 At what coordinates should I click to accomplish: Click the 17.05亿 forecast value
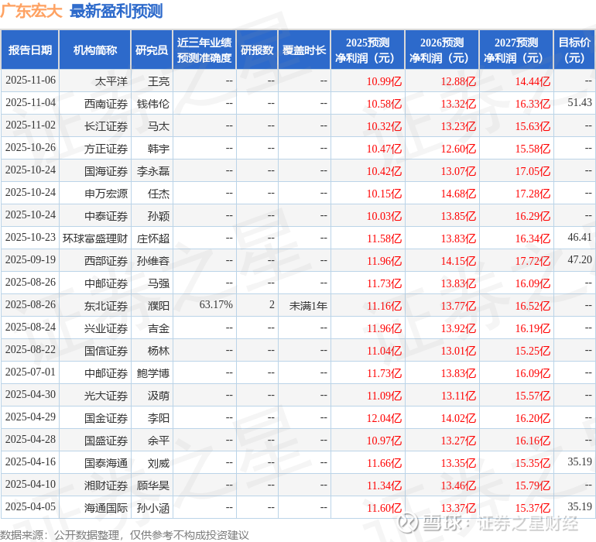pyautogui.click(x=533, y=171)
